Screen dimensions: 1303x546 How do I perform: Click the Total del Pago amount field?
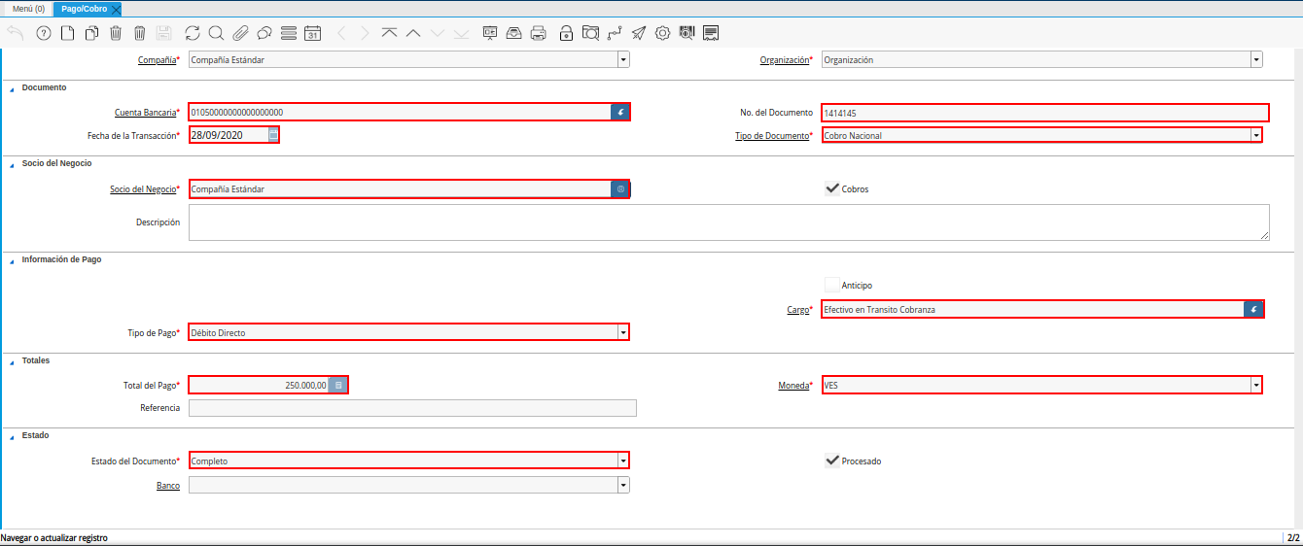coord(259,385)
